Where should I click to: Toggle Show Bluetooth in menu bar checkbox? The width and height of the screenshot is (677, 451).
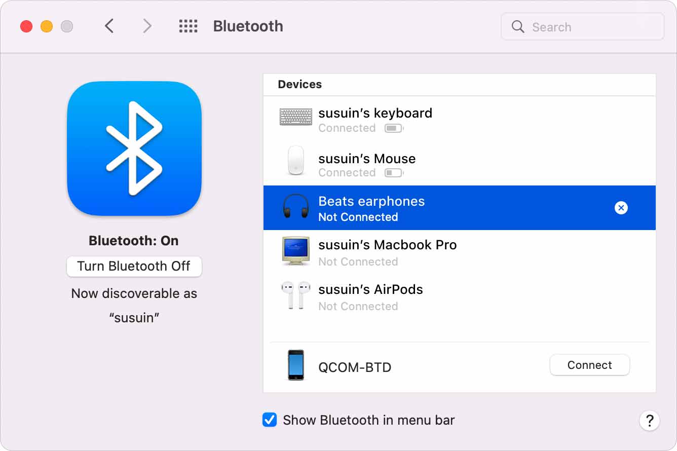pyautogui.click(x=270, y=420)
